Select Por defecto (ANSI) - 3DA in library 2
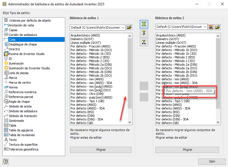228x167 pixels. click(173, 108)
